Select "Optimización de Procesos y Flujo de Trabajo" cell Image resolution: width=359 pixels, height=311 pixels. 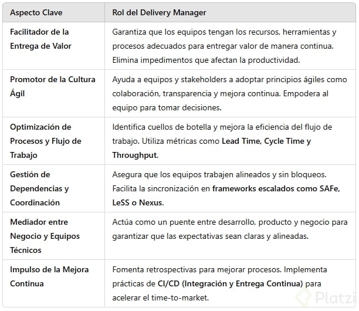[45, 141]
